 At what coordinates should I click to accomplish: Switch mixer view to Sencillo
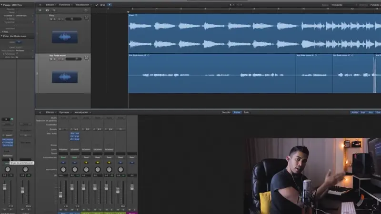pos(226,112)
